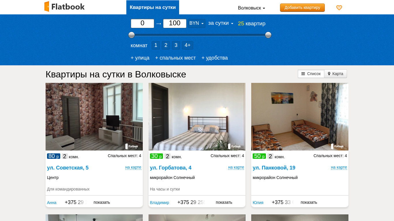Screen dimensions: 394x221
Task: Click показать to reveal Владимир's phone
Action: pos(224,202)
